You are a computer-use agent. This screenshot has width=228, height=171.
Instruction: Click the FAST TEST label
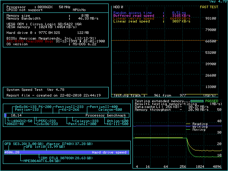(209, 7)
